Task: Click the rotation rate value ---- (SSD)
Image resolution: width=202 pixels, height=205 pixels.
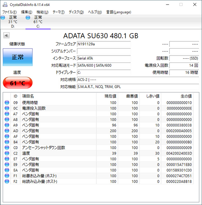Action: 184,58
